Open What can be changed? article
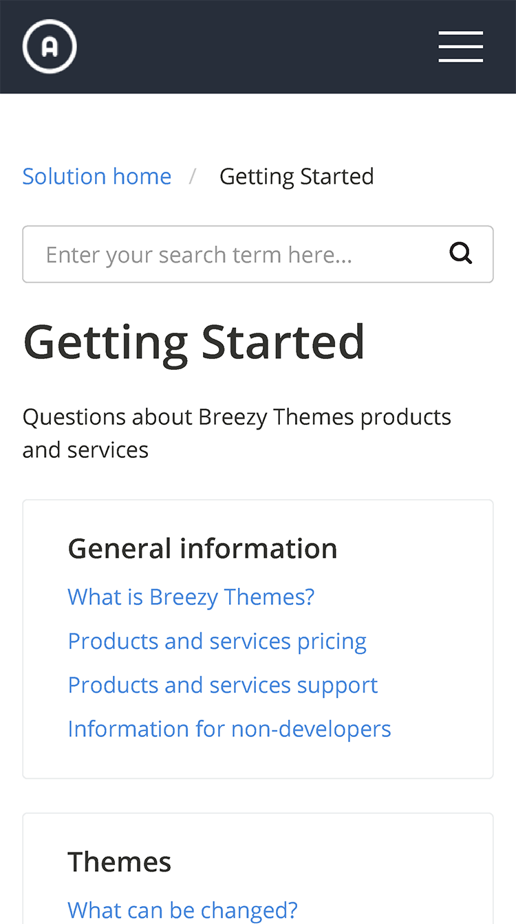Image resolution: width=516 pixels, height=924 pixels. pyautogui.click(x=182, y=910)
